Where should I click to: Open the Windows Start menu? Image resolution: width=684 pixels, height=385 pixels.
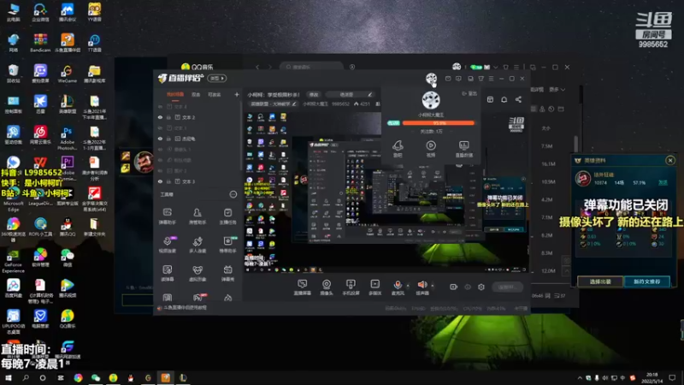(8, 377)
